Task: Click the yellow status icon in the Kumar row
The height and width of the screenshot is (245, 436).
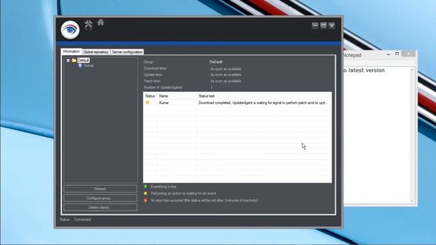Action: (x=147, y=103)
